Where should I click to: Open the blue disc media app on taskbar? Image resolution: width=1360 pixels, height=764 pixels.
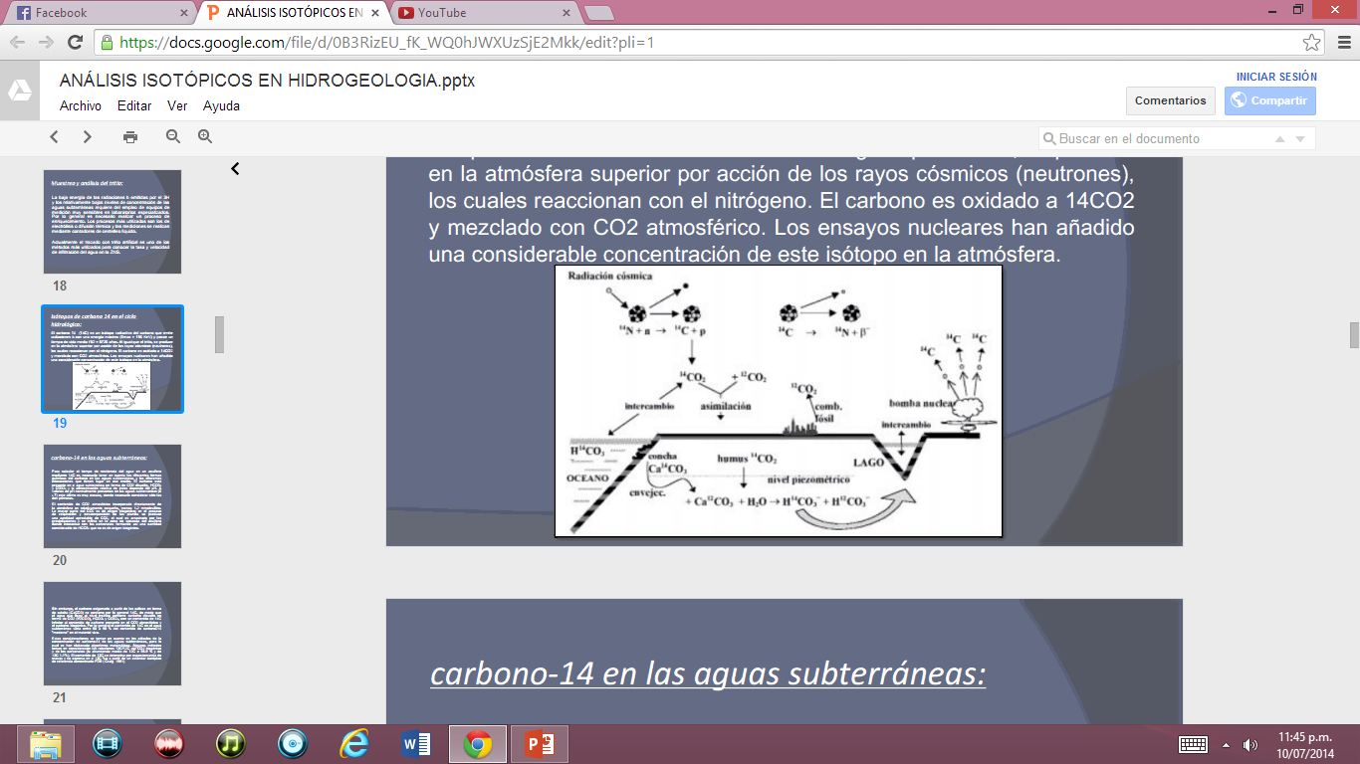(x=293, y=744)
